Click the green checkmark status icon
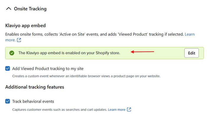207x118 pixels. (12, 53)
